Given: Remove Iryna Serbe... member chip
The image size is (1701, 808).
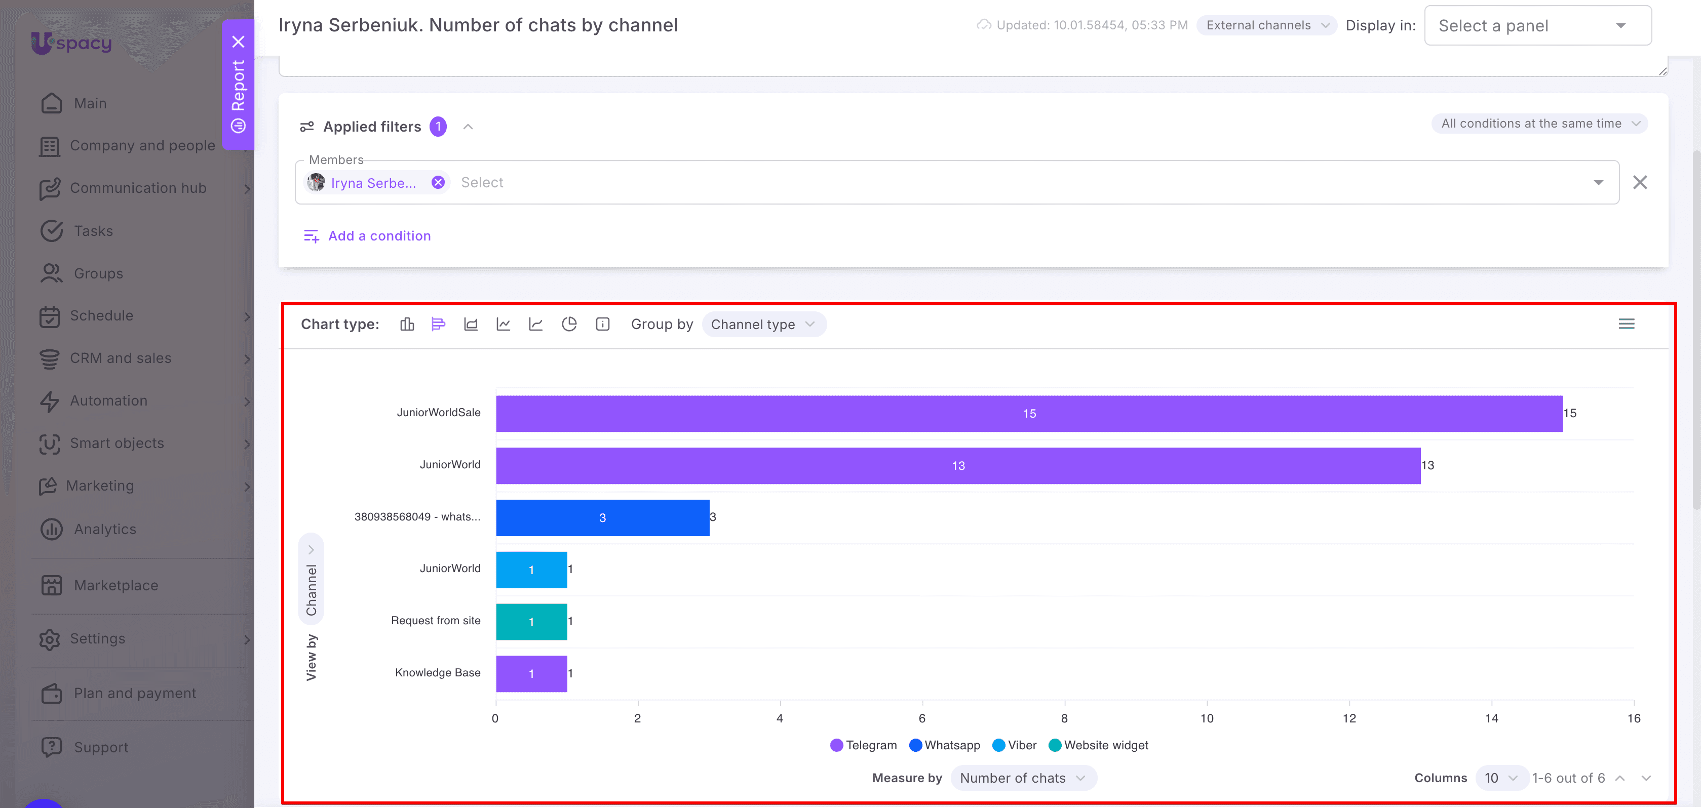Looking at the screenshot, I should tap(438, 182).
